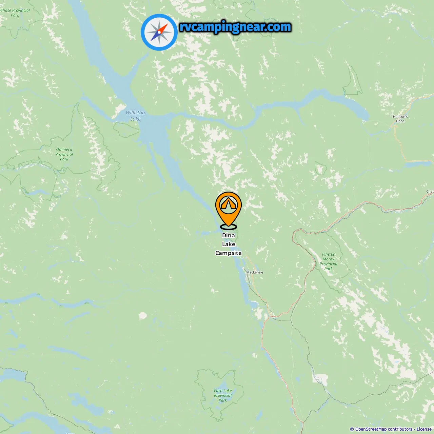This screenshot has width=434, height=434.
Task: Open the rvcampingnear.com site title
Action: tap(235, 27)
